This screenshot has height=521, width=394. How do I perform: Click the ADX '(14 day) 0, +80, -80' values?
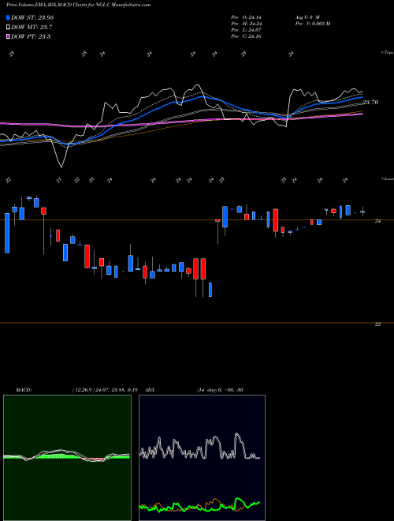click(220, 390)
